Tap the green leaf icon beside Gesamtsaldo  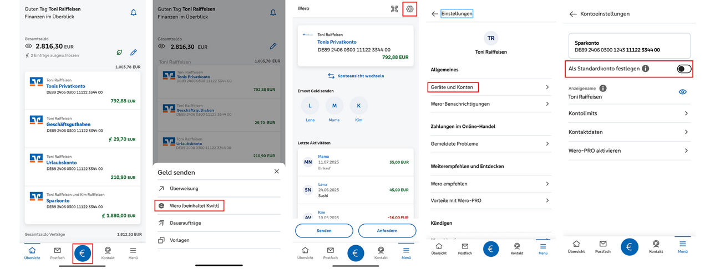click(120, 52)
